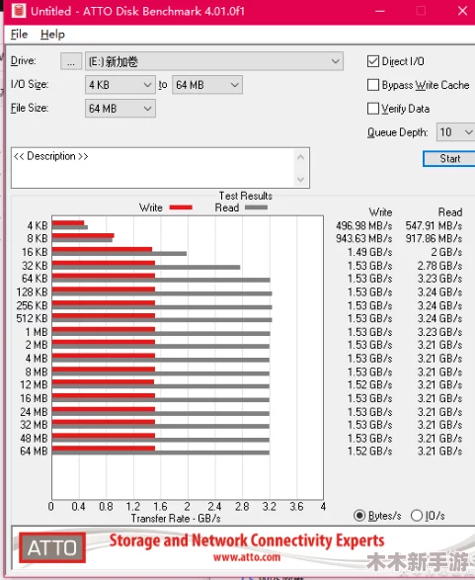Expand the Drive selection dropdown
Image resolution: width=475 pixels, height=580 pixels.
click(x=214, y=61)
